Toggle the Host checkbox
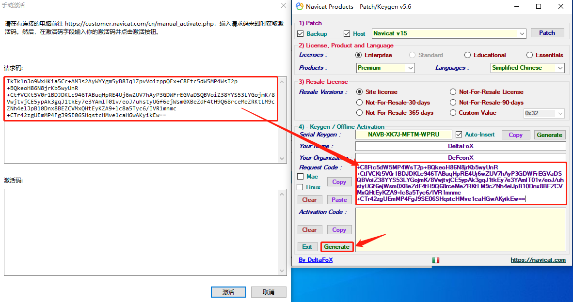573x302 pixels. point(347,33)
